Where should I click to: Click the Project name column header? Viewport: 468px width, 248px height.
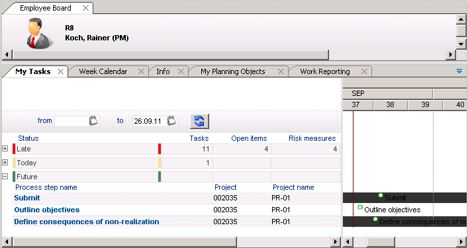(x=293, y=187)
